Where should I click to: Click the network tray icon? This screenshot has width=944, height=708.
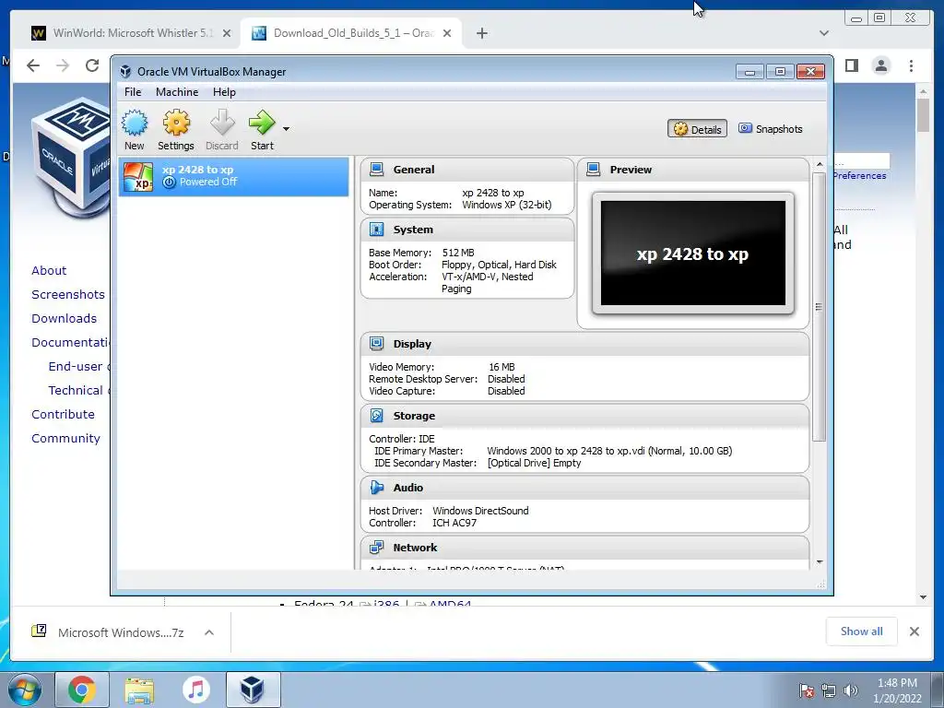pyautogui.click(x=829, y=690)
